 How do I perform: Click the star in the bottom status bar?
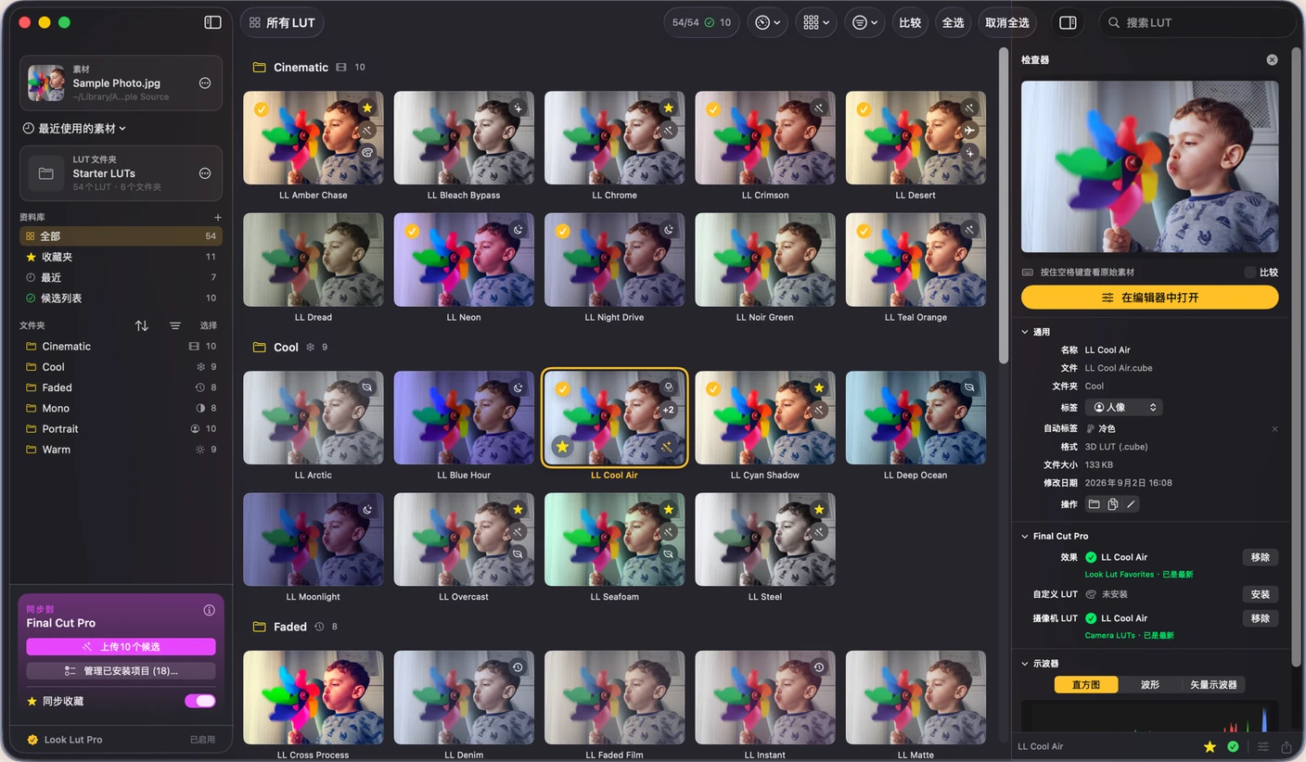[1210, 746]
